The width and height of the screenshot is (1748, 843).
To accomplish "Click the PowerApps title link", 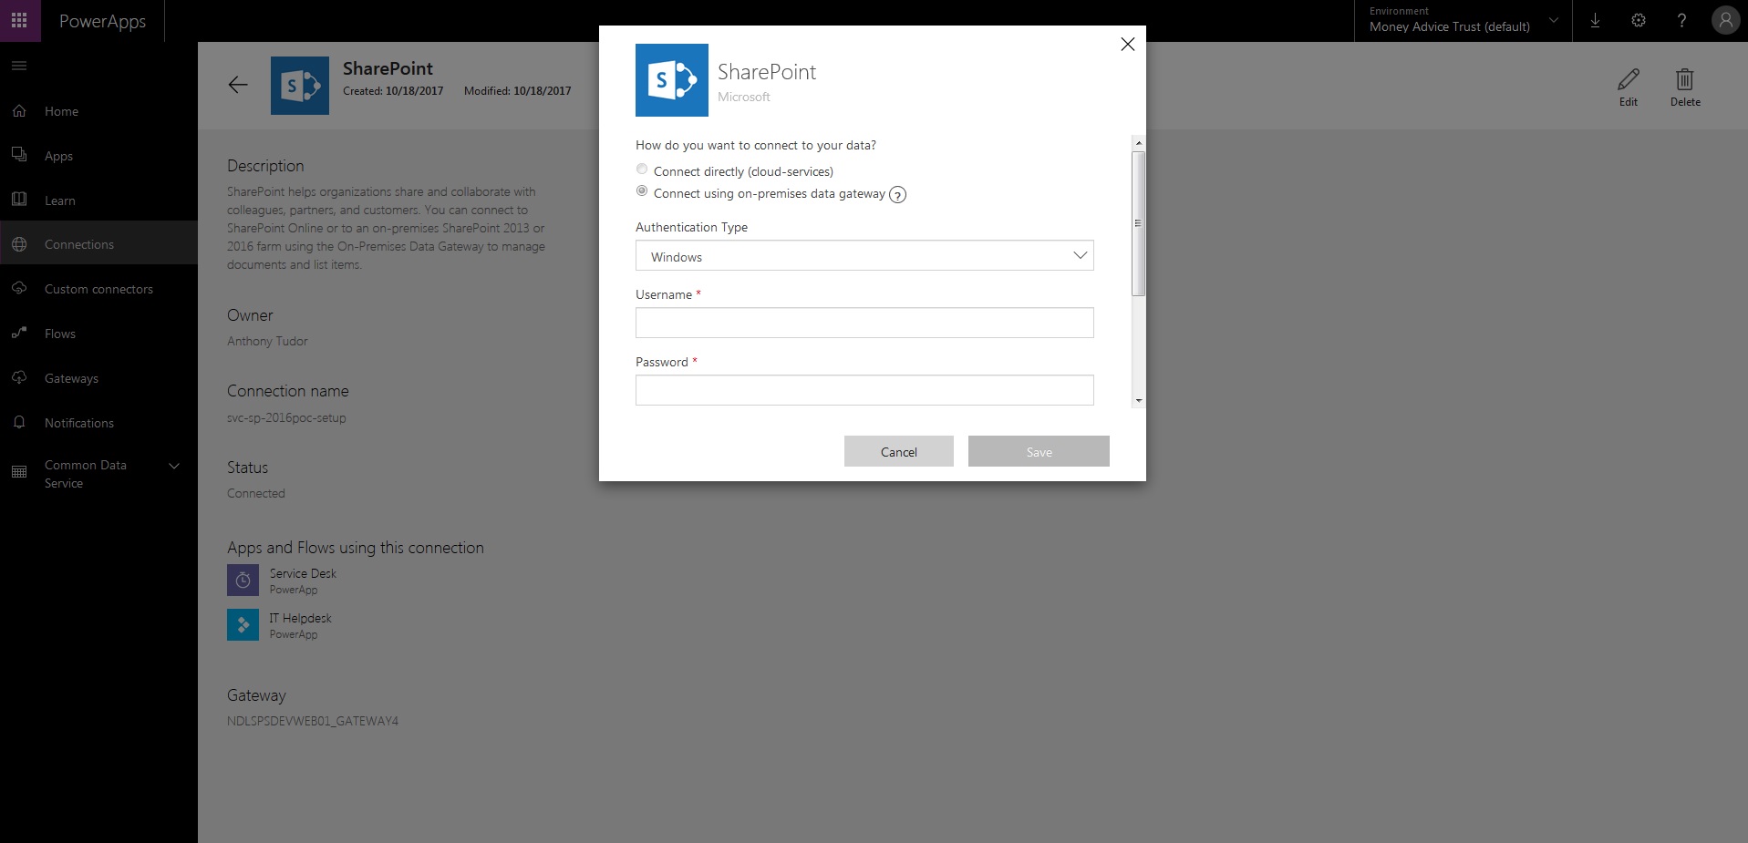I will click(x=102, y=21).
